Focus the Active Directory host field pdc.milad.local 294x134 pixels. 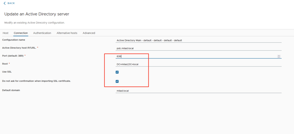198,48
